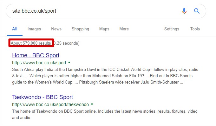
Task: Open the search Tools options
Action: tap(195, 29)
